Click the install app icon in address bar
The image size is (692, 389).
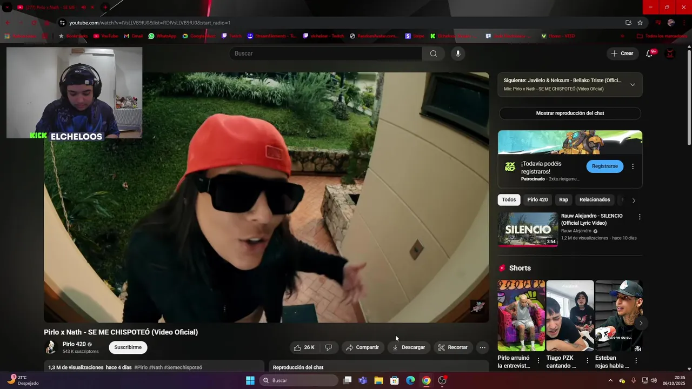tap(628, 23)
